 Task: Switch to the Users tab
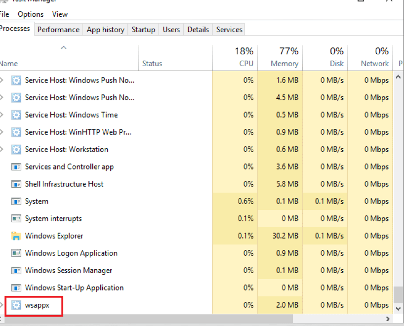coord(171,30)
